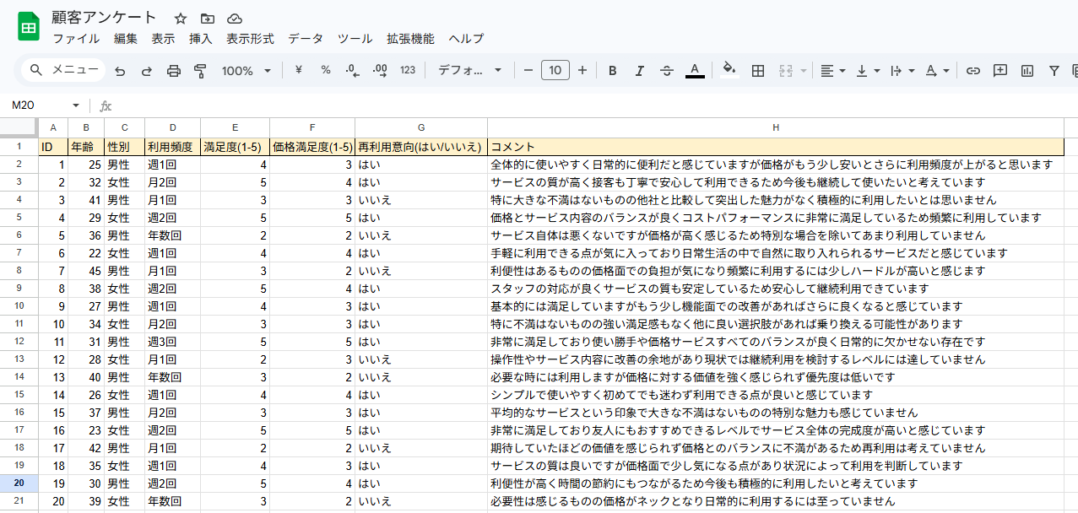
Task: Select the 満足度(1-5) header cell
Action: tap(235, 146)
